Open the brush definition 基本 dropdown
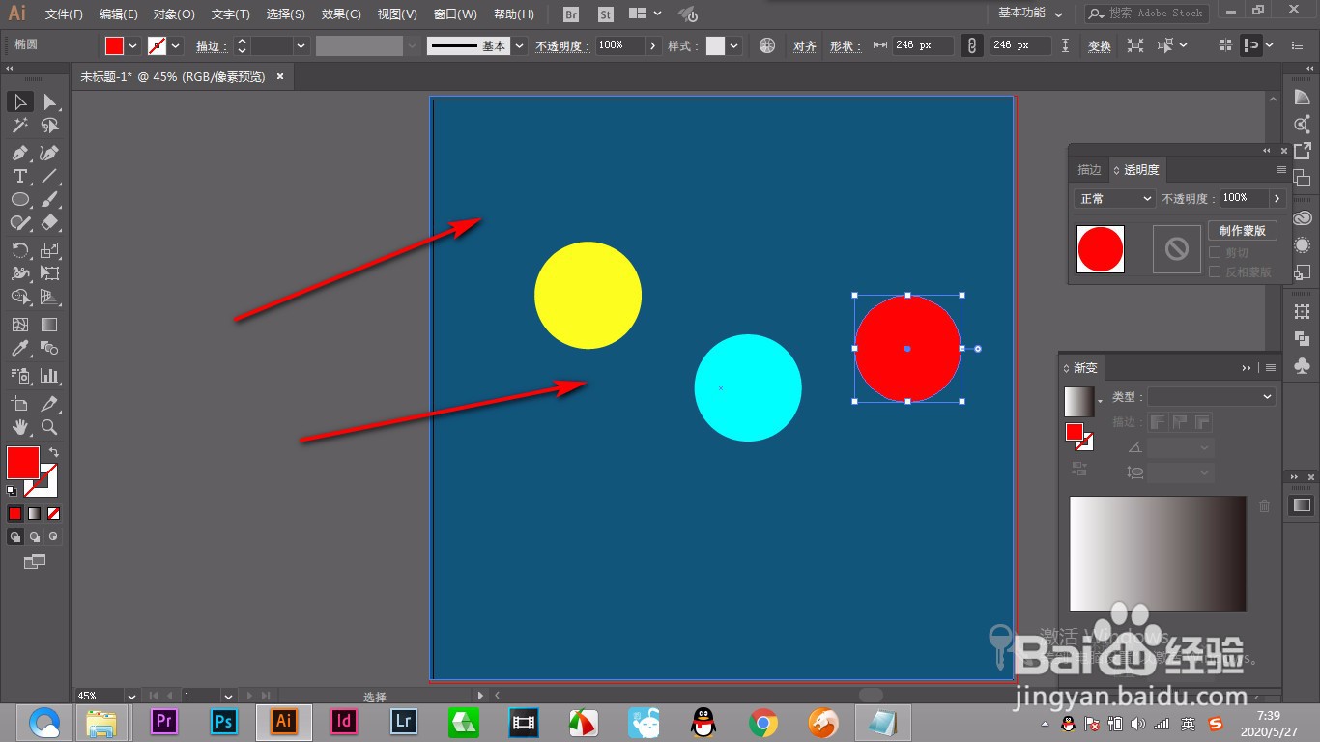The height and width of the screenshot is (742, 1320). click(x=520, y=45)
